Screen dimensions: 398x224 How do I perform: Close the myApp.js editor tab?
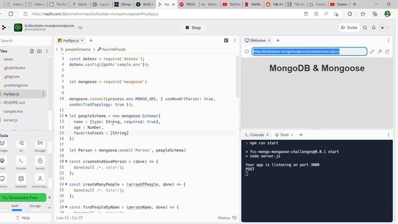pos(82,40)
